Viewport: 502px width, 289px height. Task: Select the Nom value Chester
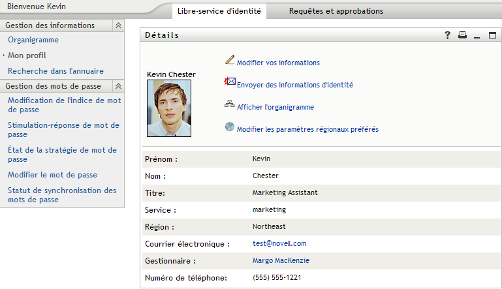[x=266, y=175]
